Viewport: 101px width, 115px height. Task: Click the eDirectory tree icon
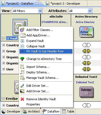22,59
